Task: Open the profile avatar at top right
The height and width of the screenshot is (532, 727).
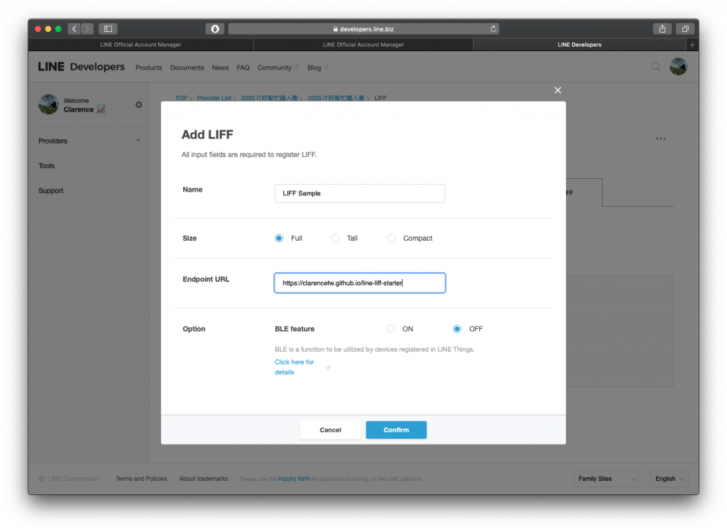Action: click(678, 66)
